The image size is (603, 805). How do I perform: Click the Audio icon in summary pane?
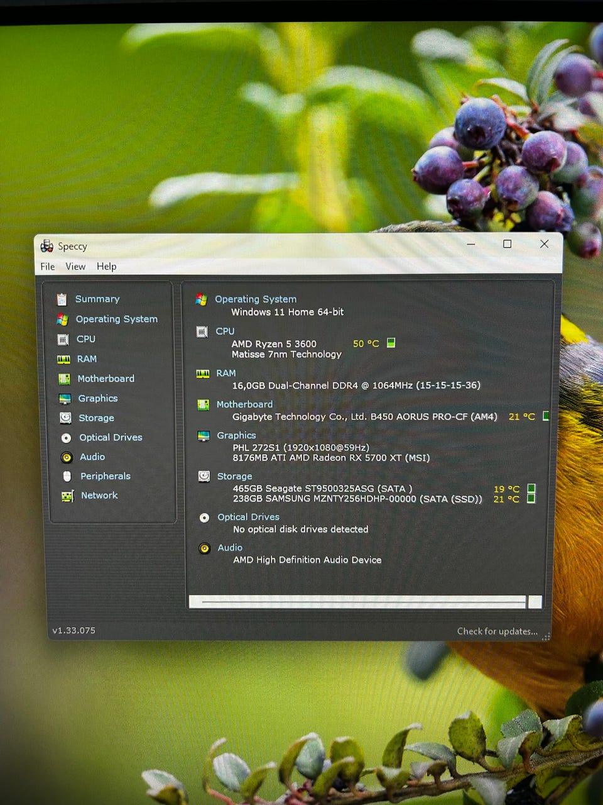coord(204,548)
